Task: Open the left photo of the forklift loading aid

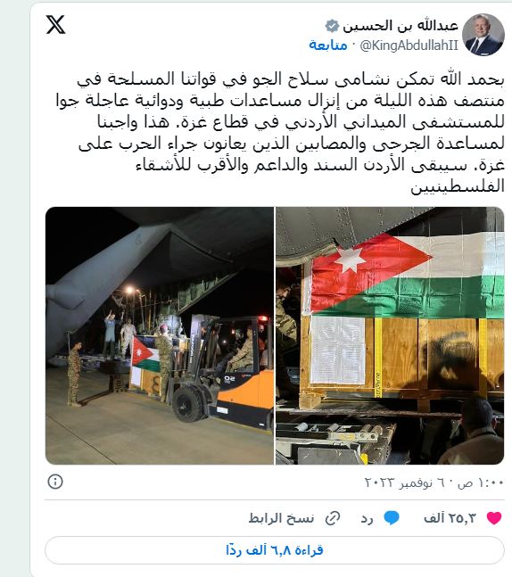Action: click(x=160, y=335)
